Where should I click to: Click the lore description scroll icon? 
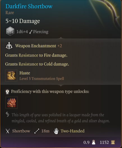(8, 114)
